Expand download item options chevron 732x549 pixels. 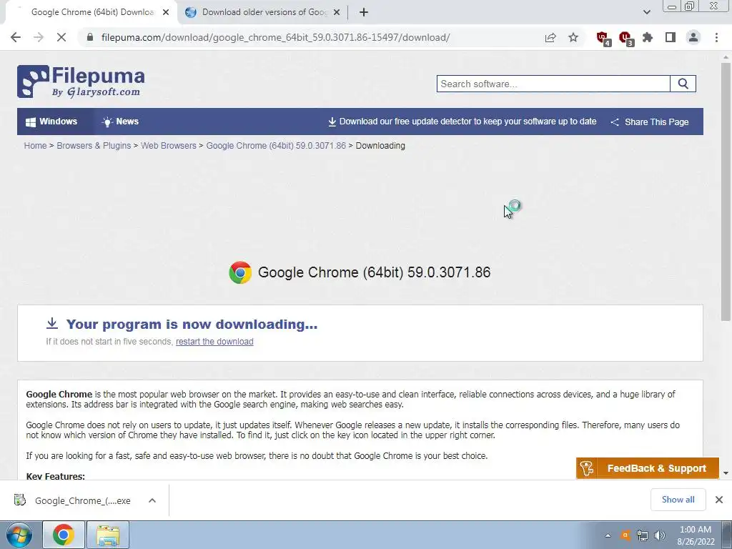(152, 500)
